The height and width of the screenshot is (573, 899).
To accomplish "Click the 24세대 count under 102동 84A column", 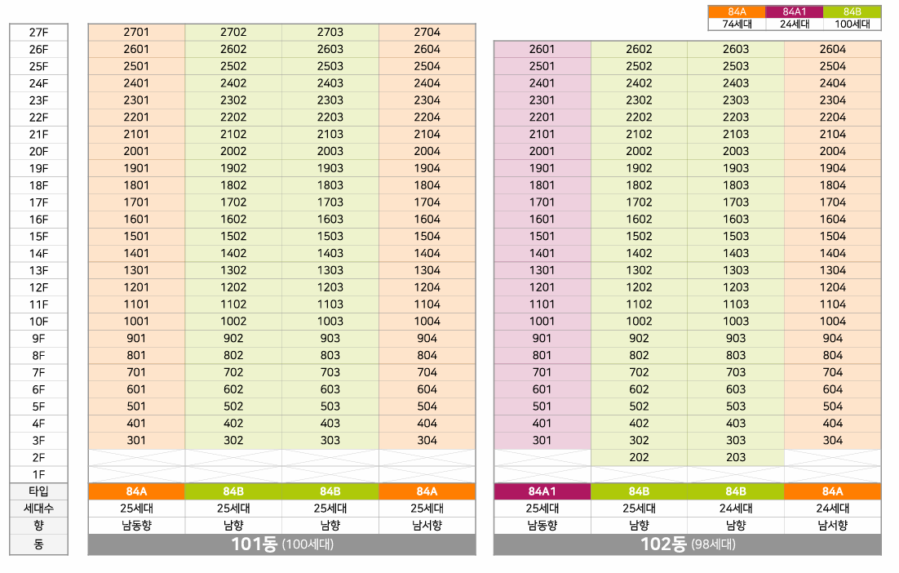I will (x=832, y=509).
